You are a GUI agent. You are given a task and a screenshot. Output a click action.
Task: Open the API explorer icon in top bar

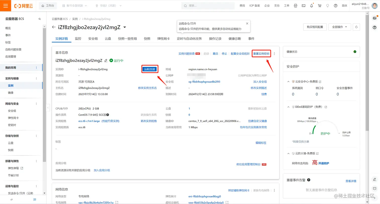click(296, 6)
